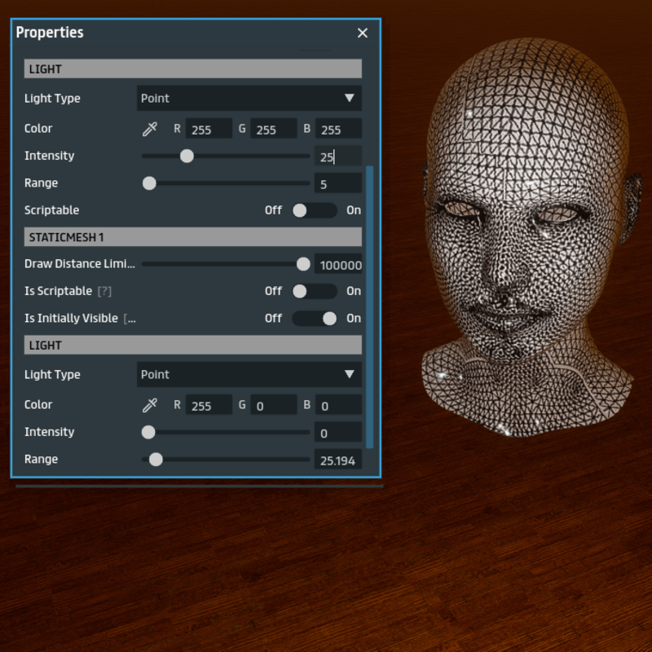Click the Draw Distance field showing 100000
This screenshot has height=652, width=652.
pos(339,265)
